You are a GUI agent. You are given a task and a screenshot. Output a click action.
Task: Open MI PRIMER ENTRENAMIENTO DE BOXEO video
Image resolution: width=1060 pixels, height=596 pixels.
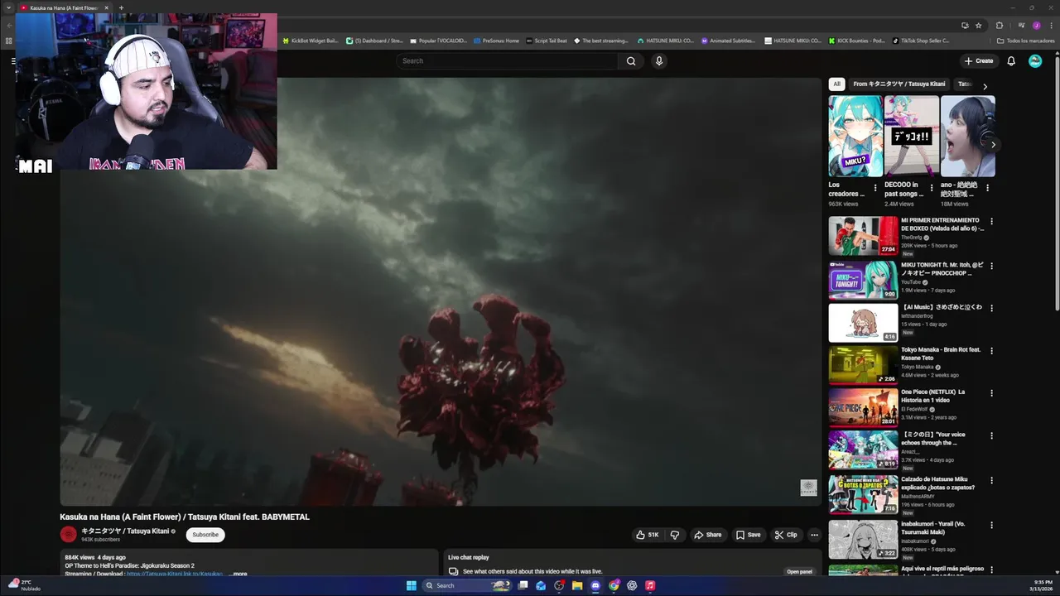tap(863, 236)
